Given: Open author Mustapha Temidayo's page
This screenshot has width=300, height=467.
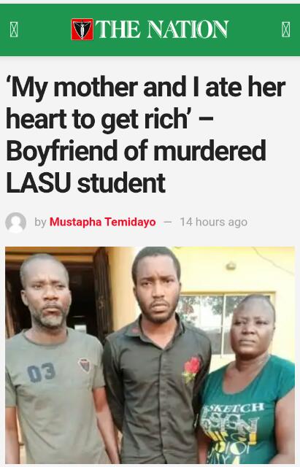Looking at the screenshot, I should click(x=102, y=222).
